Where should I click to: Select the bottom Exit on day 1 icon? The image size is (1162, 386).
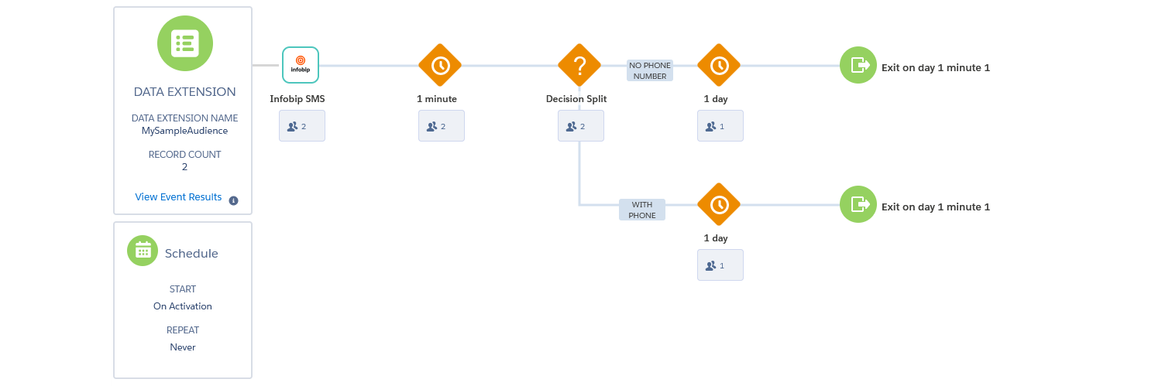coord(855,205)
